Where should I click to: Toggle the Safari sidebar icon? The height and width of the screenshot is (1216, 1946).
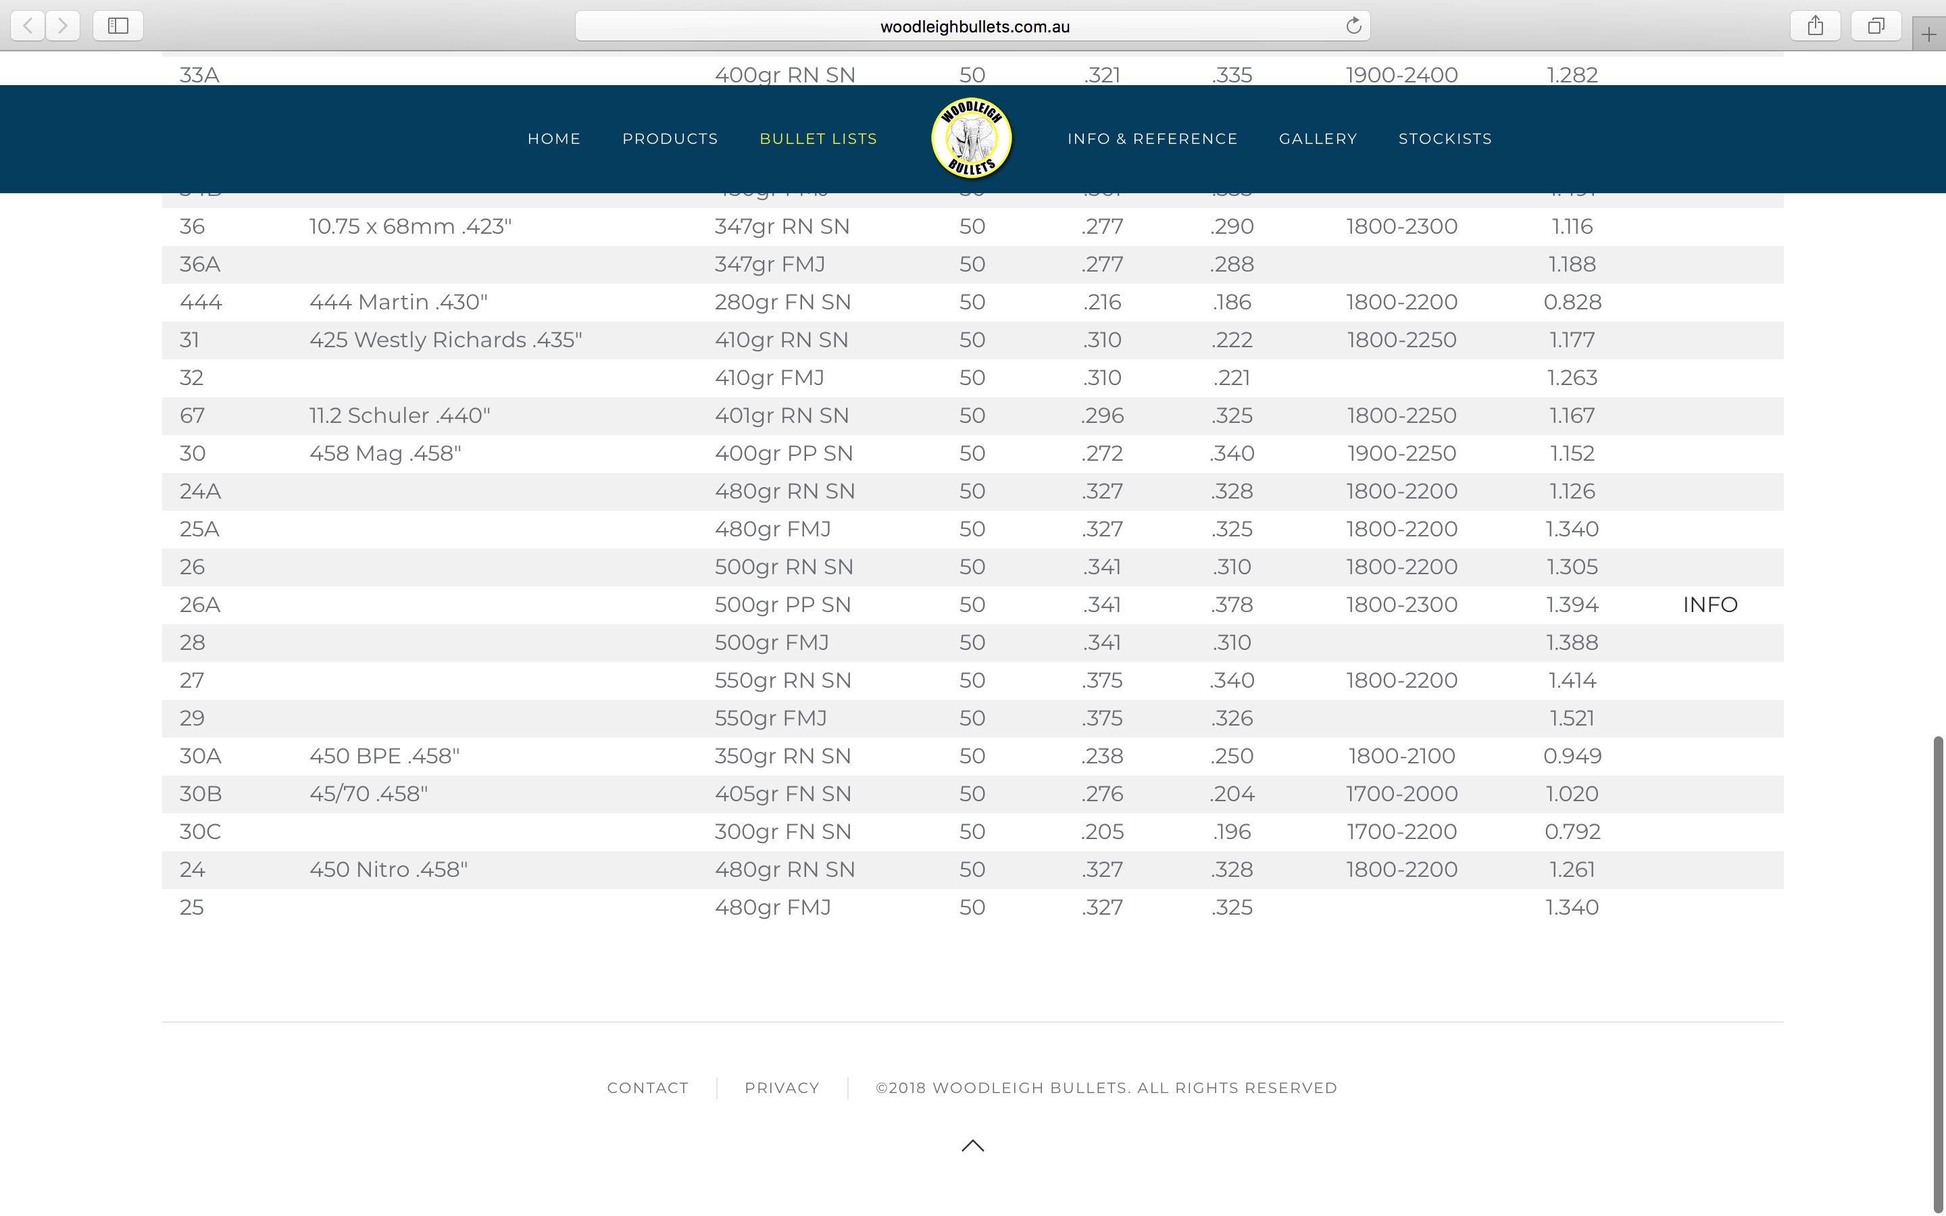click(x=118, y=26)
